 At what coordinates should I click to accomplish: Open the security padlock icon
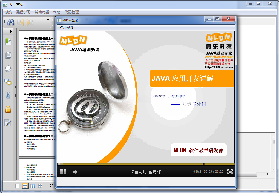8,109
